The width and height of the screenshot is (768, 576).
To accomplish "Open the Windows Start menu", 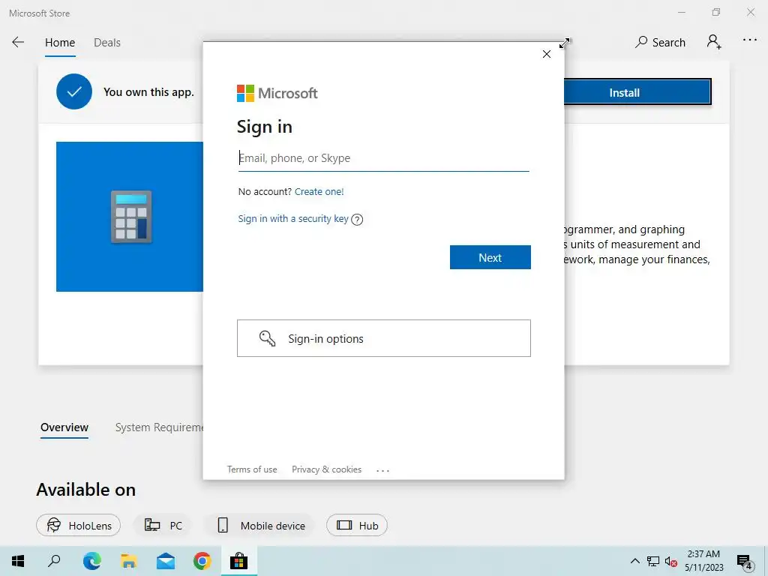I will (18, 561).
